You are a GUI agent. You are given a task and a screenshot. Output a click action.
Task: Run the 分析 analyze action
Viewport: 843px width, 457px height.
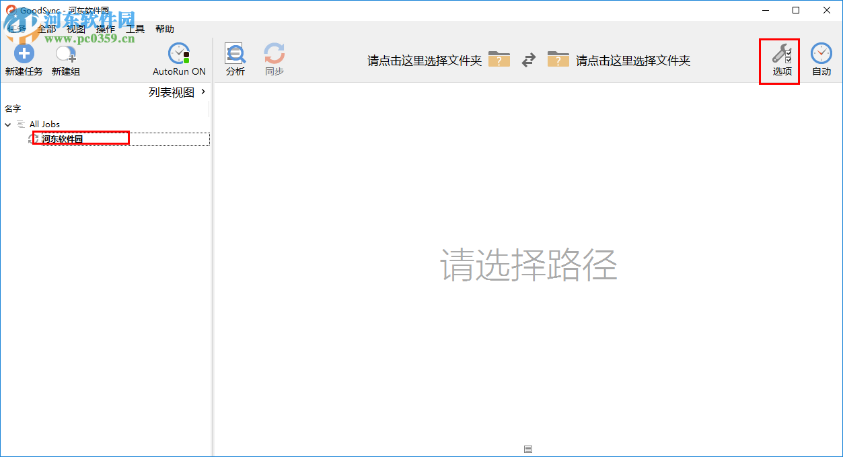click(235, 59)
